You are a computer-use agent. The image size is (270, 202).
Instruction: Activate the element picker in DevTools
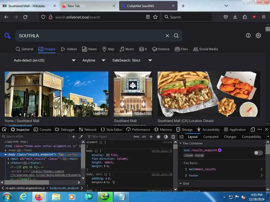(4, 129)
